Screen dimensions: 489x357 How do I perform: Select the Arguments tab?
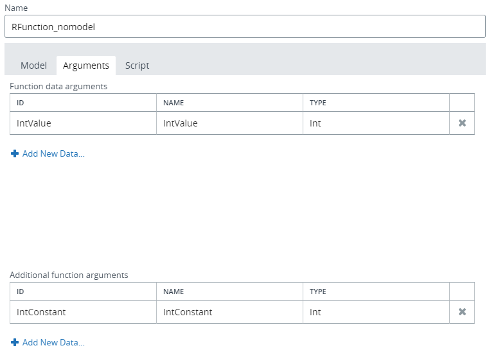[x=85, y=65]
